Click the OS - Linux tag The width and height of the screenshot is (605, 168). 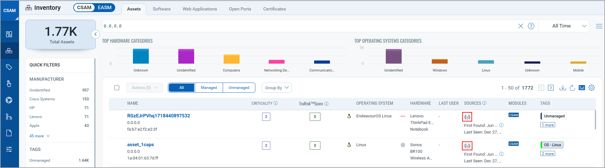tap(552, 145)
